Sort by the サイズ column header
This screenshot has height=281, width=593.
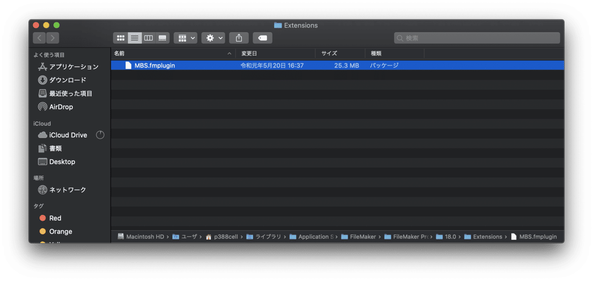point(340,53)
